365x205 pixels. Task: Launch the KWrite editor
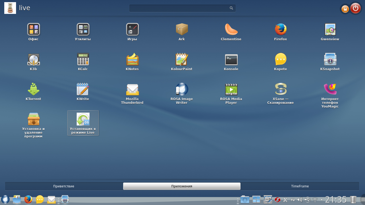tap(83, 89)
